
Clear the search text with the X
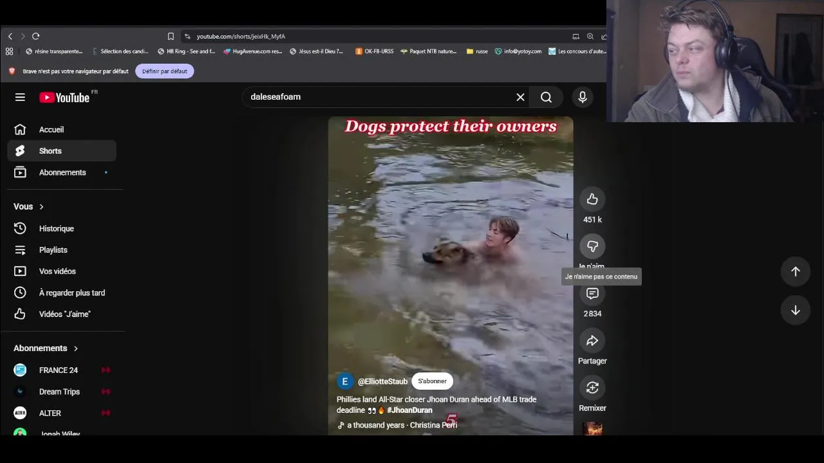pos(520,97)
